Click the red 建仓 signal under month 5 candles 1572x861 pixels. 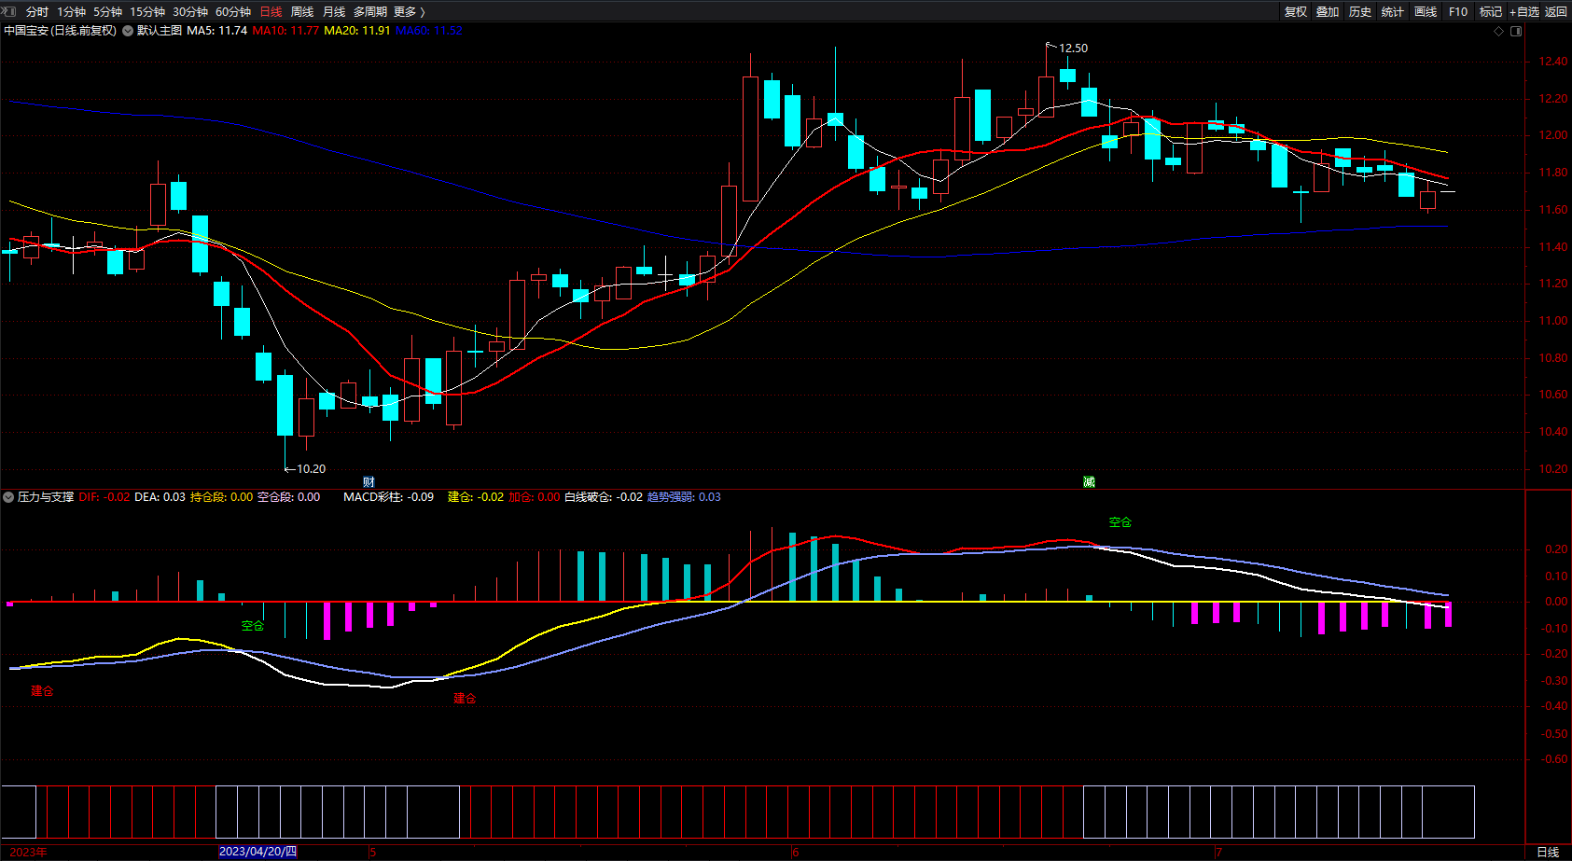(x=465, y=698)
